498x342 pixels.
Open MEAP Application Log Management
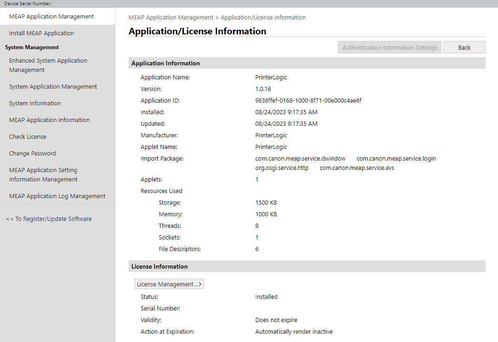pyautogui.click(x=57, y=196)
